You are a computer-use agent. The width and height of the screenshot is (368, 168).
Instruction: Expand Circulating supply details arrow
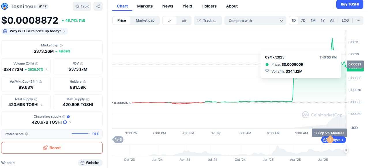coord(70,122)
